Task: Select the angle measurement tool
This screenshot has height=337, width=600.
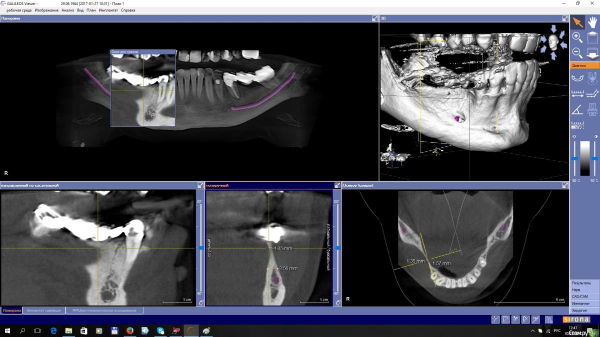Action: click(x=577, y=109)
